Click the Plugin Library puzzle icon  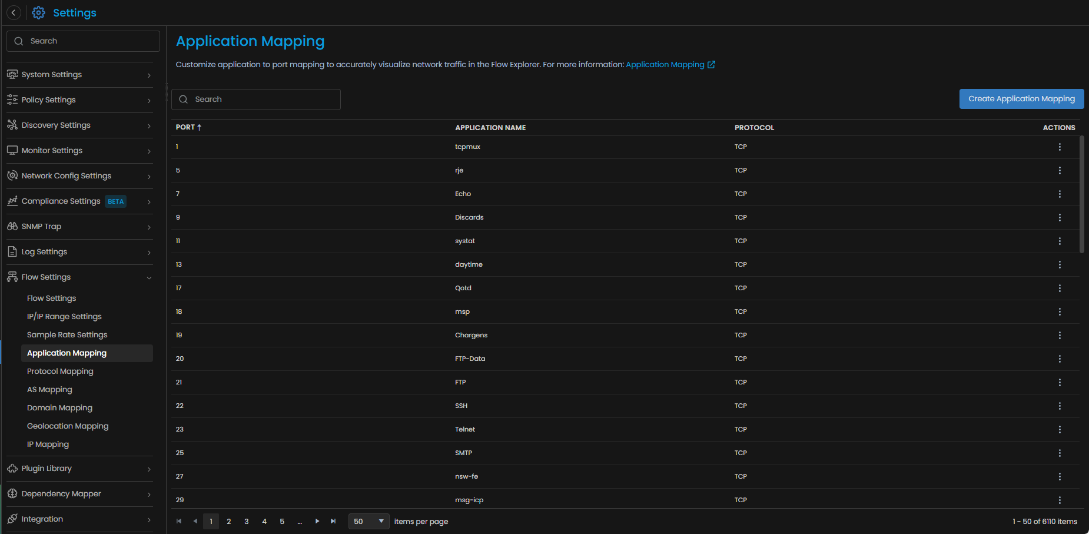[12, 468]
